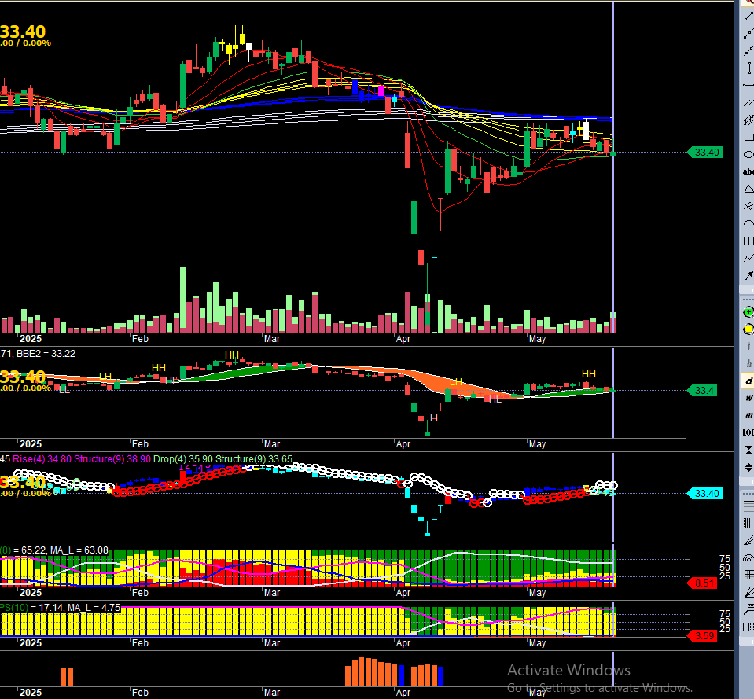Click the tallest February volume bar
This screenshot has width=754, height=699.
pyautogui.click(x=182, y=300)
